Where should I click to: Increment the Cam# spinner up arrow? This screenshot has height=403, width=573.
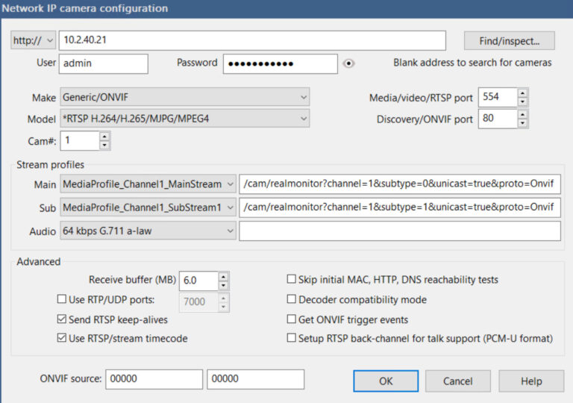(104, 137)
